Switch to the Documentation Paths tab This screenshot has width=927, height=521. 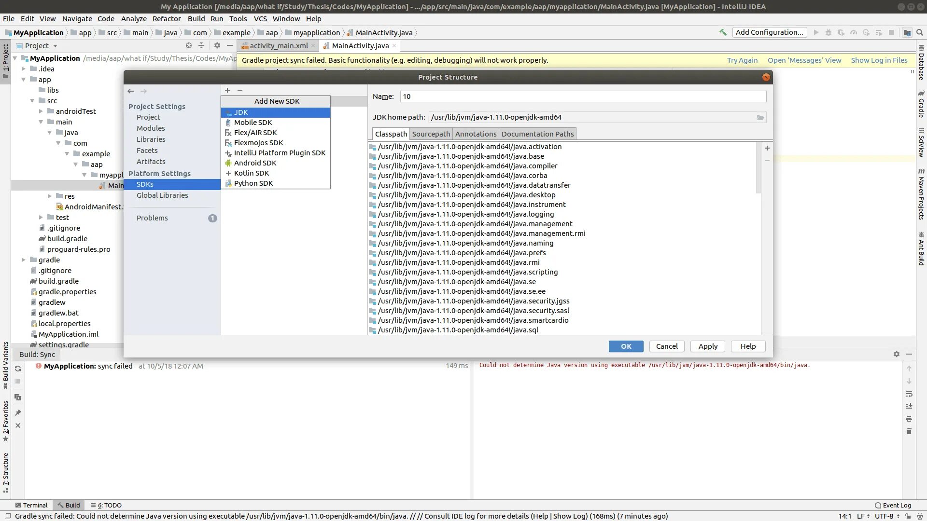pos(537,134)
